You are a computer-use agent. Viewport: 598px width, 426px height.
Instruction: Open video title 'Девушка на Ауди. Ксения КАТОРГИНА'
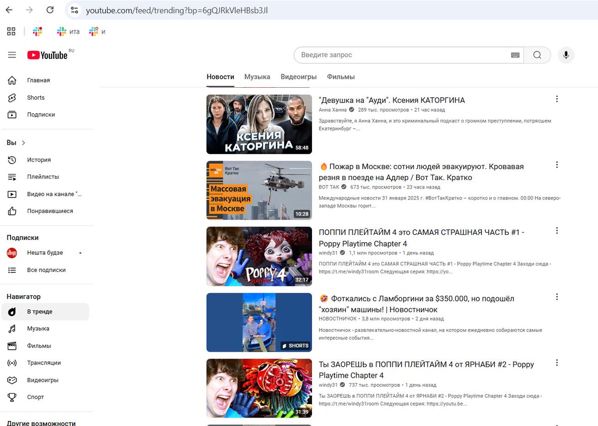click(392, 100)
